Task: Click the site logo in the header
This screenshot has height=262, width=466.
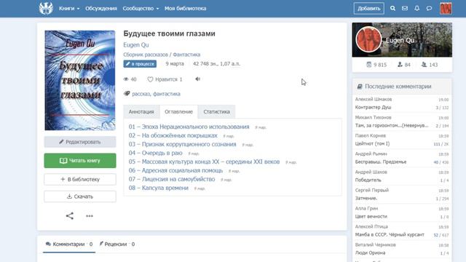Action: pos(46,8)
